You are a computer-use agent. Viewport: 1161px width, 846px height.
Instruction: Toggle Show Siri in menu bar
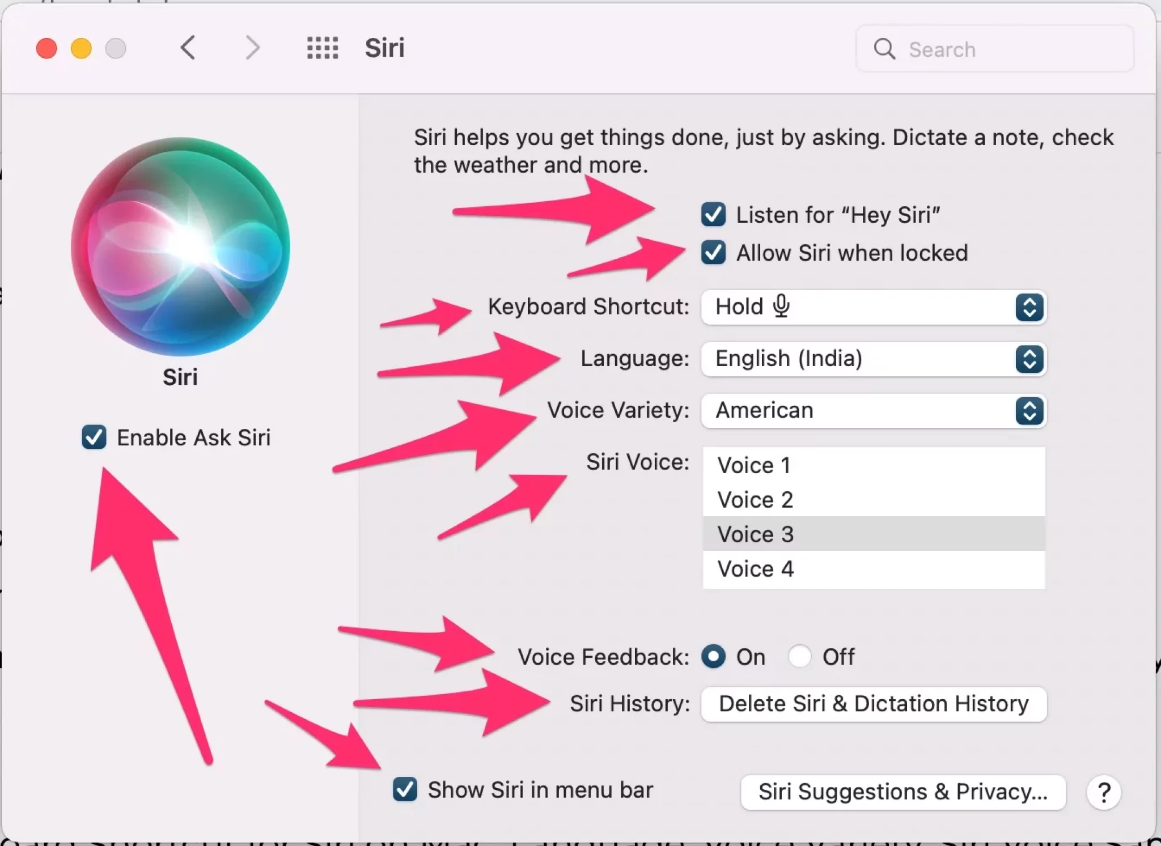[405, 789]
